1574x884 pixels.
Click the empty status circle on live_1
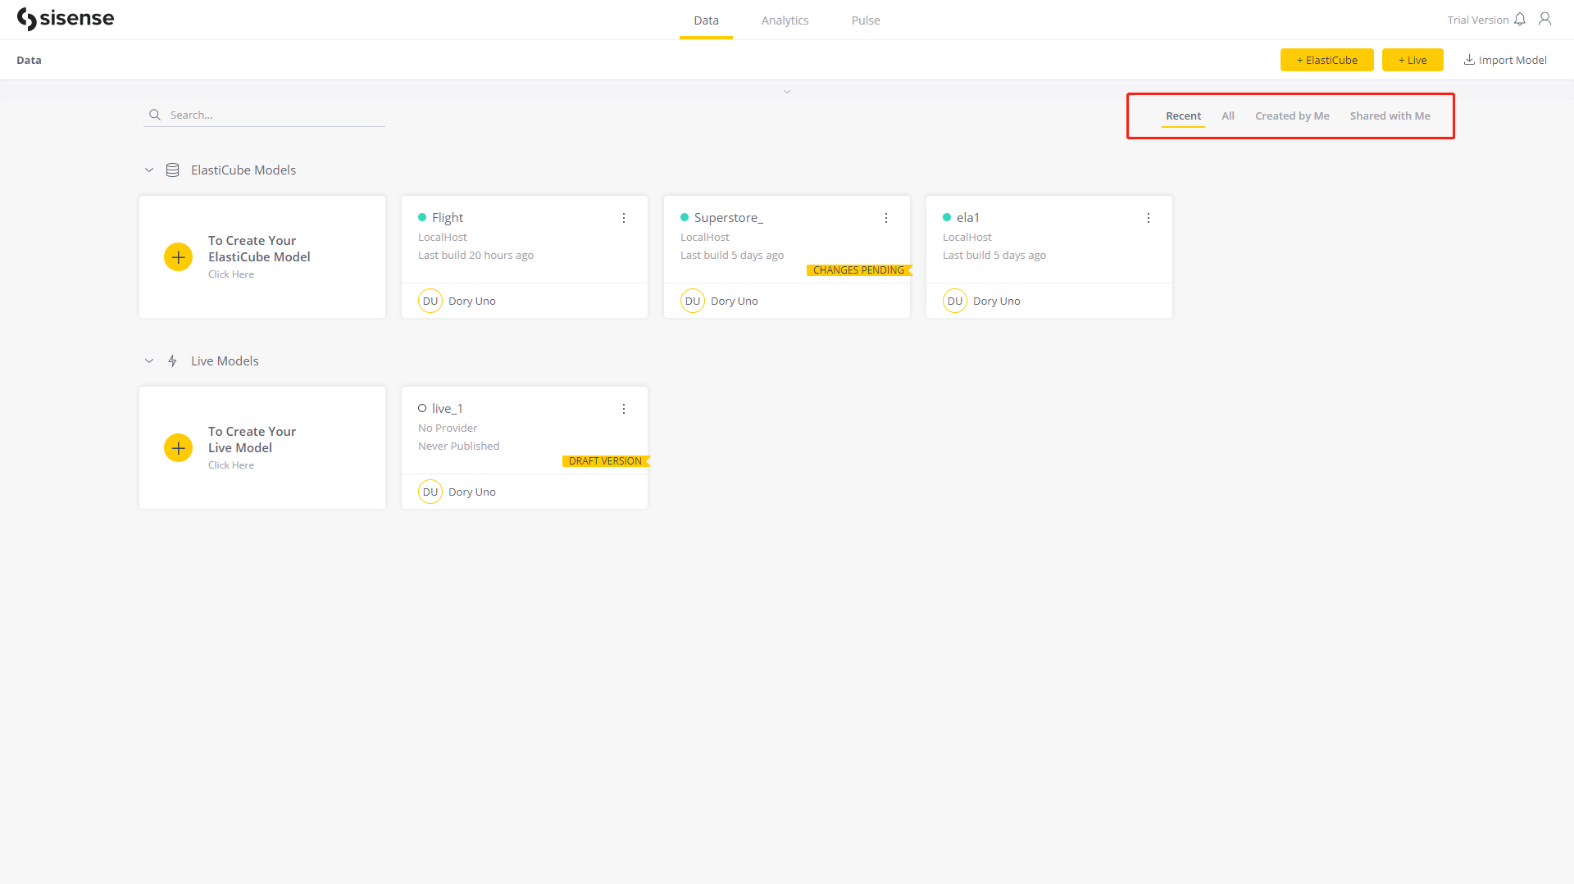pyautogui.click(x=422, y=408)
